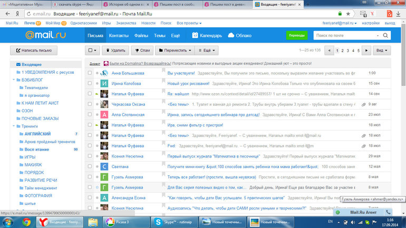Screen dimensions: 406x228
Task: Open the АНГЛИЙСКИЙ folder in sidebar
Action: (36, 134)
